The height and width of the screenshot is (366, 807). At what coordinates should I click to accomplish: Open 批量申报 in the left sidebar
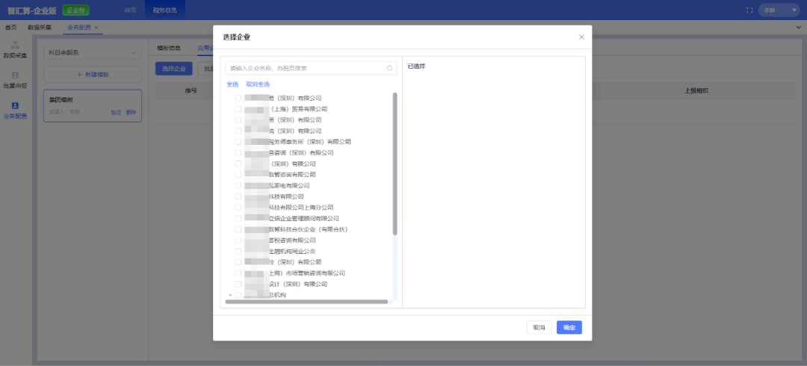tap(15, 80)
